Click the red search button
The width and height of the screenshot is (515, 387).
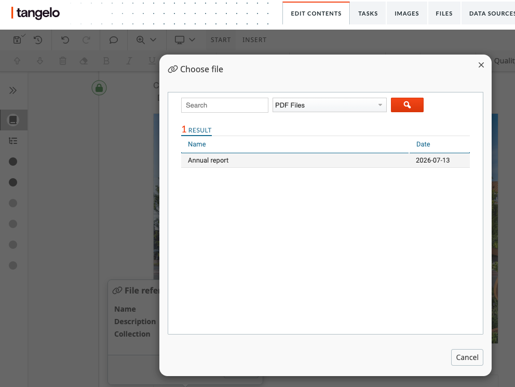click(407, 105)
